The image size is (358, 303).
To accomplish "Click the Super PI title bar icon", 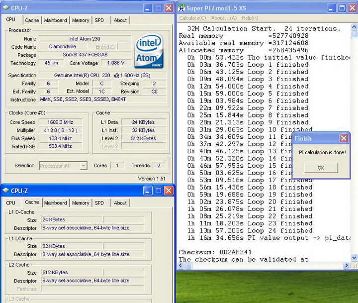I will tap(181, 8).
